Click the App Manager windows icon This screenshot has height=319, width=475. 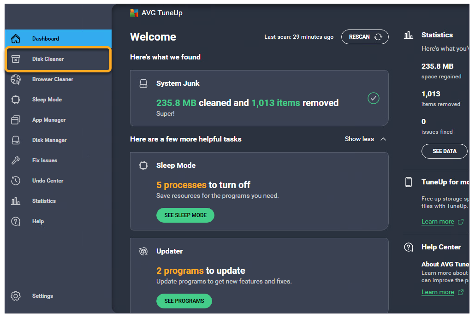pyautogui.click(x=16, y=120)
